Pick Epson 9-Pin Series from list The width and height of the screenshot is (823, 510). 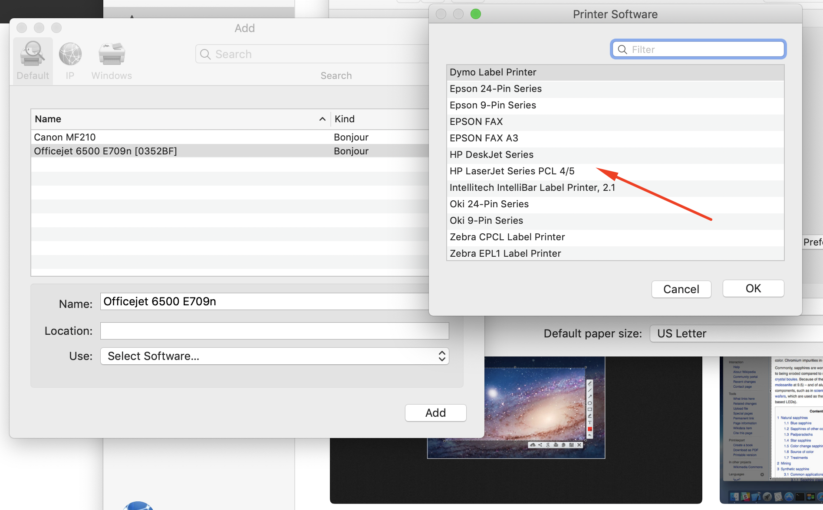pos(615,105)
